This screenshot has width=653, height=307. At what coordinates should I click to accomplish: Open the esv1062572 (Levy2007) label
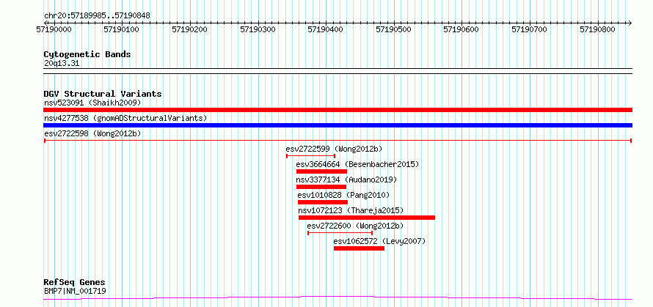(379, 241)
